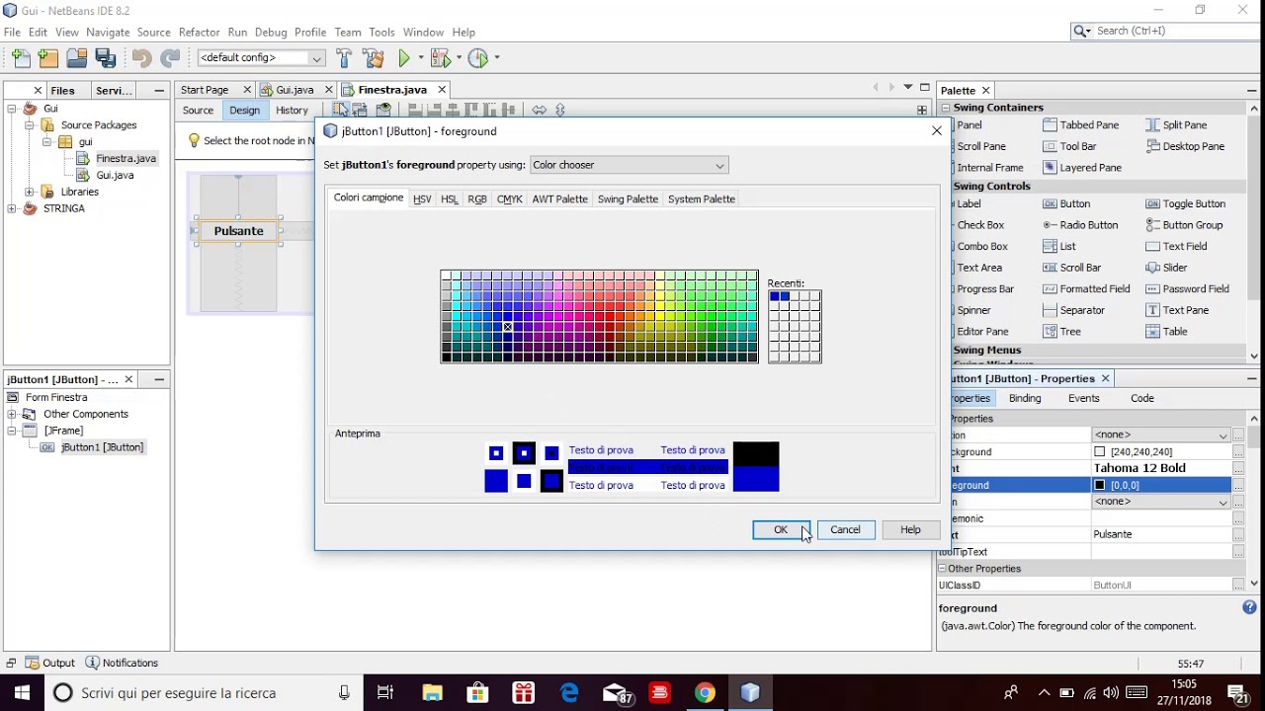Click the Output button in the status bar

(50, 664)
